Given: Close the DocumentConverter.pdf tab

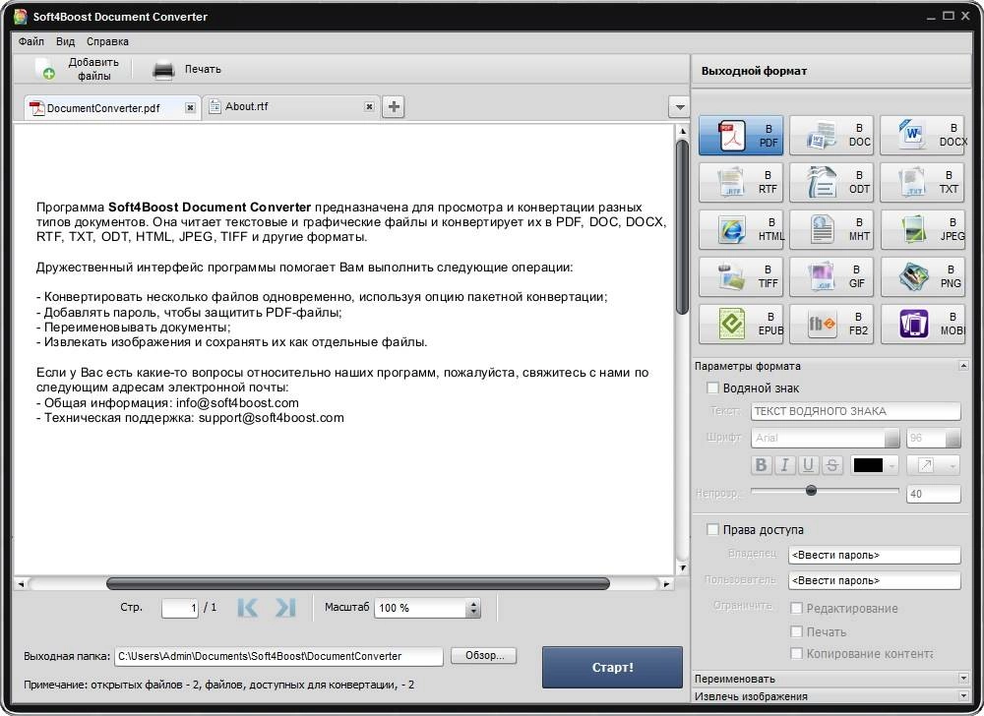Looking at the screenshot, I should pyautogui.click(x=190, y=108).
